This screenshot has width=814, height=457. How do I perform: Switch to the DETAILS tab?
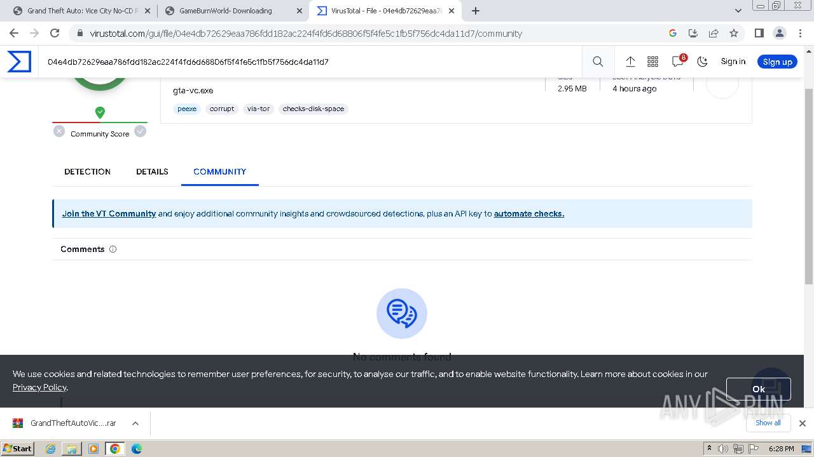click(152, 171)
